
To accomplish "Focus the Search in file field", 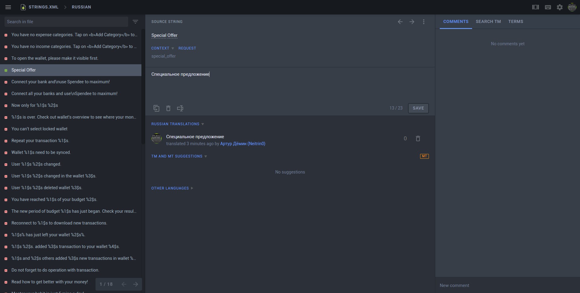I will pos(66,22).
